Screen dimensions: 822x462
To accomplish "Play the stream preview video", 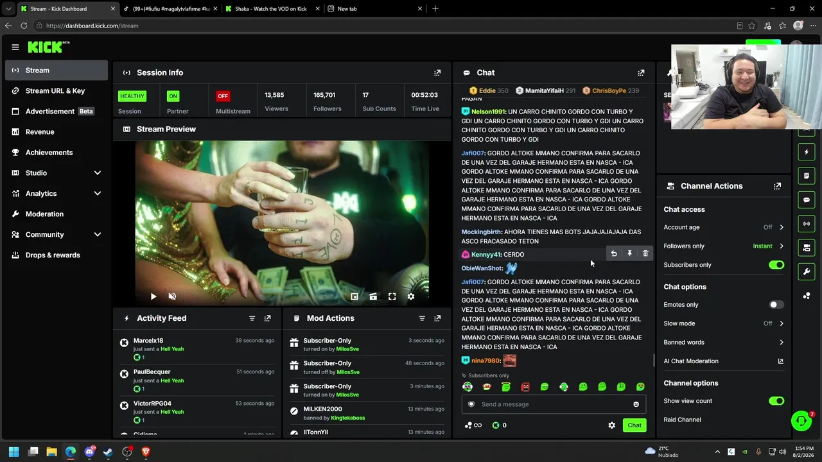I will [153, 296].
